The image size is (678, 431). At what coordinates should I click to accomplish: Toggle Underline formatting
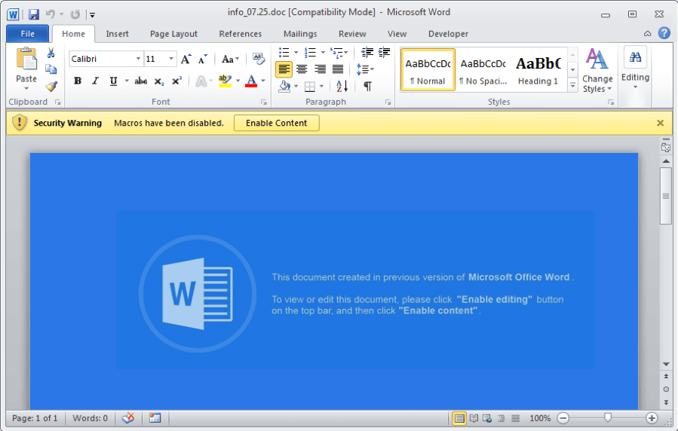[113, 81]
